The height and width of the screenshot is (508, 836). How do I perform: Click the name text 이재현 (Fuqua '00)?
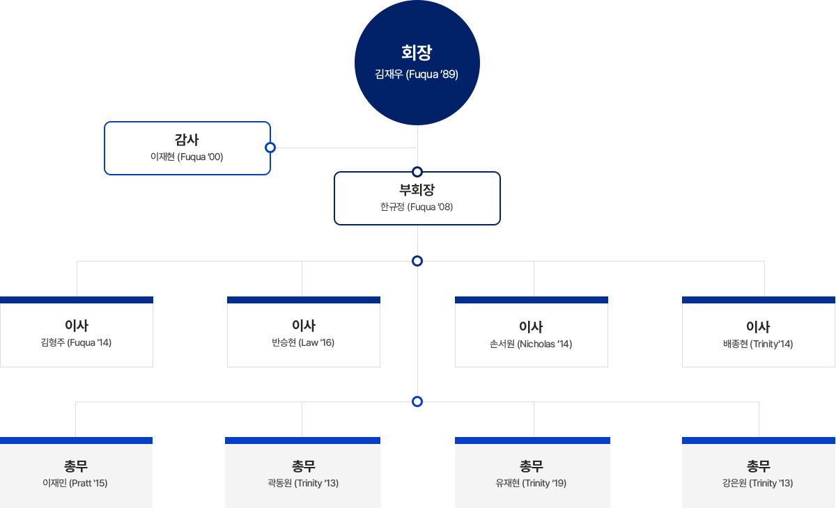[x=187, y=157]
